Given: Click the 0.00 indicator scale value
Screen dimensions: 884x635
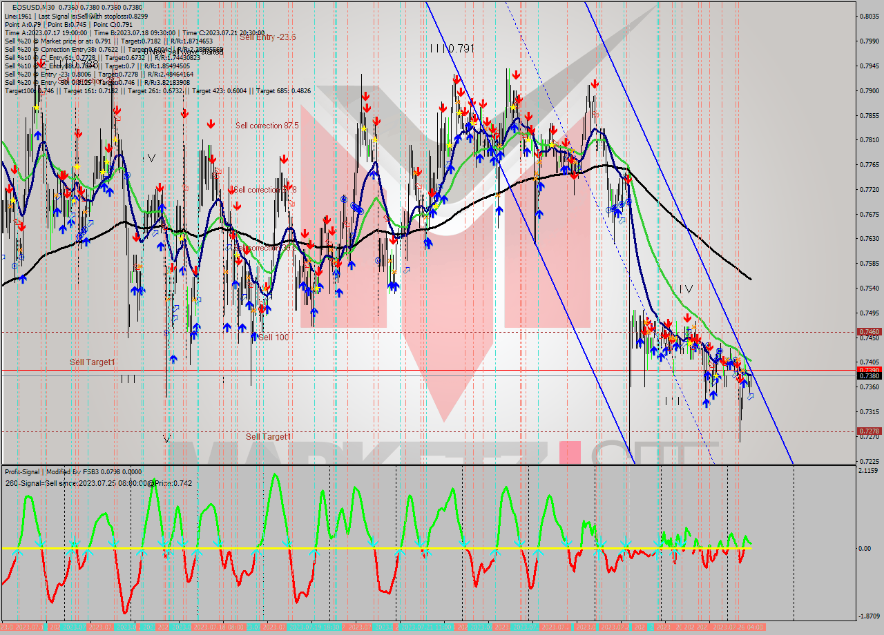Looking at the screenshot, I should (x=864, y=549).
